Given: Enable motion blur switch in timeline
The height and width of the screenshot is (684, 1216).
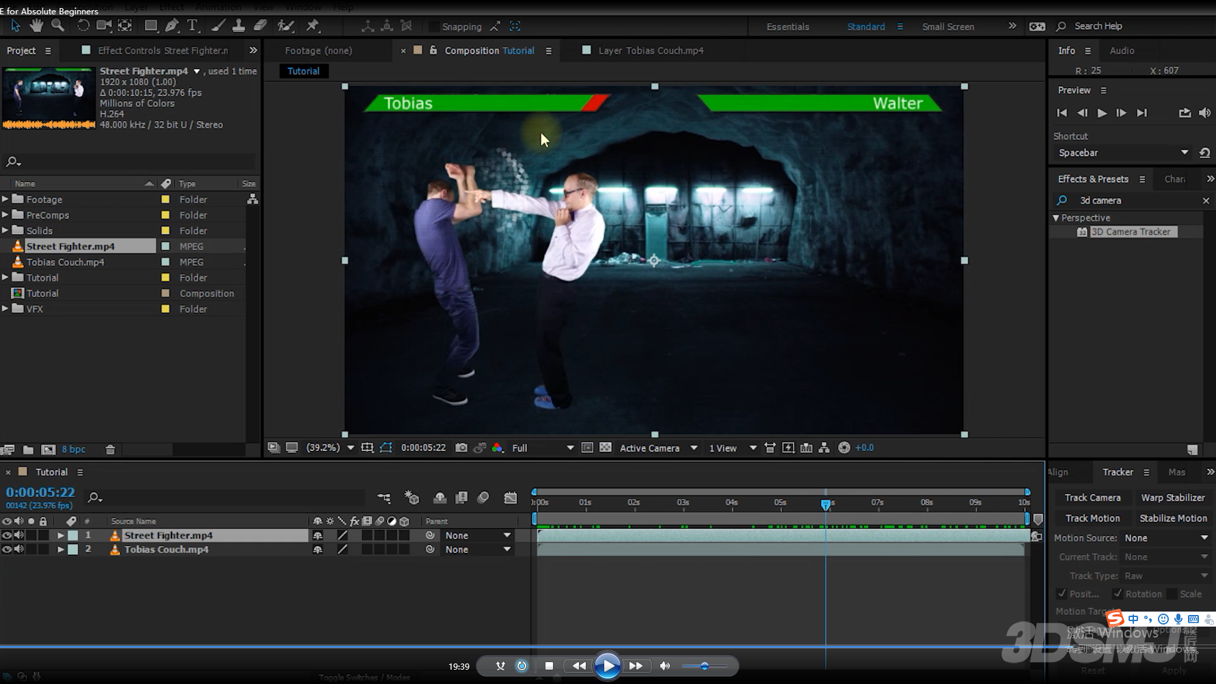Looking at the screenshot, I should pos(483,497).
